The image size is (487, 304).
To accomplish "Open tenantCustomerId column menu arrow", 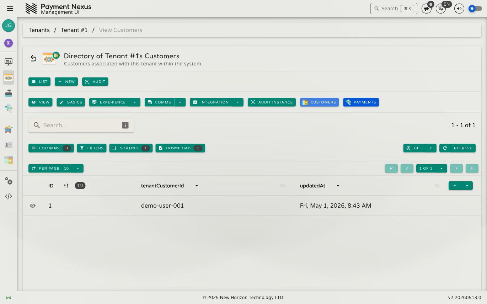I will 197,186.
